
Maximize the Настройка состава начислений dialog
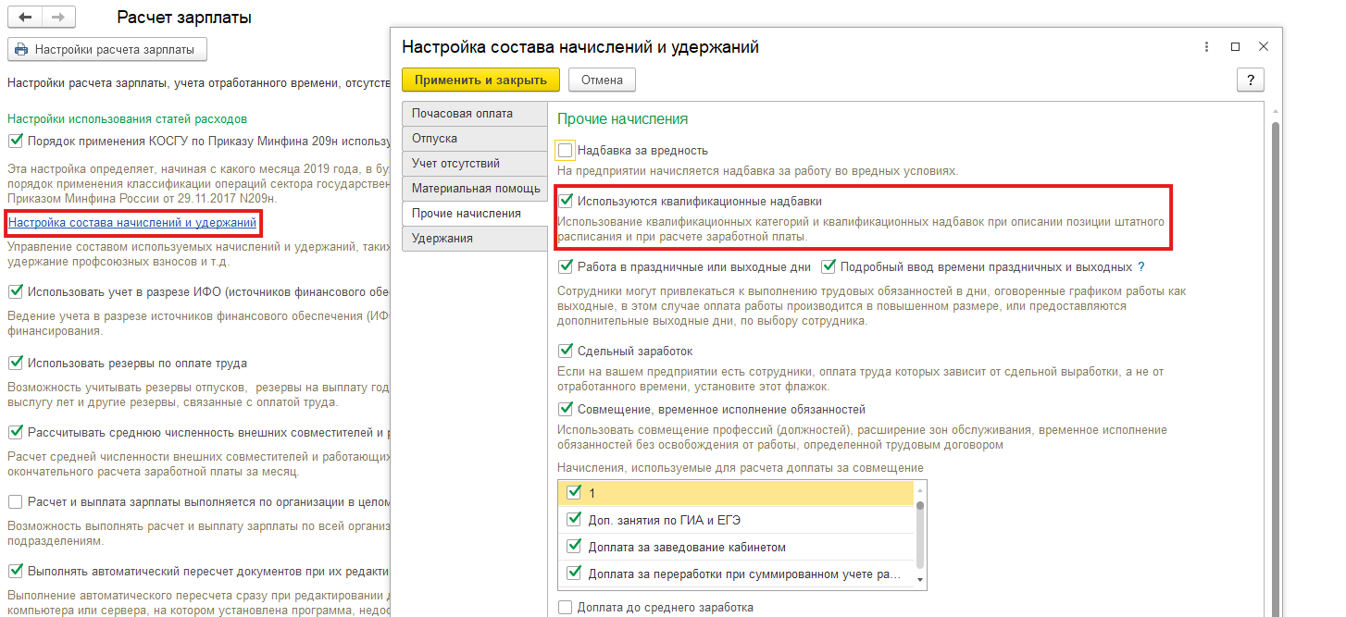coord(1235,46)
